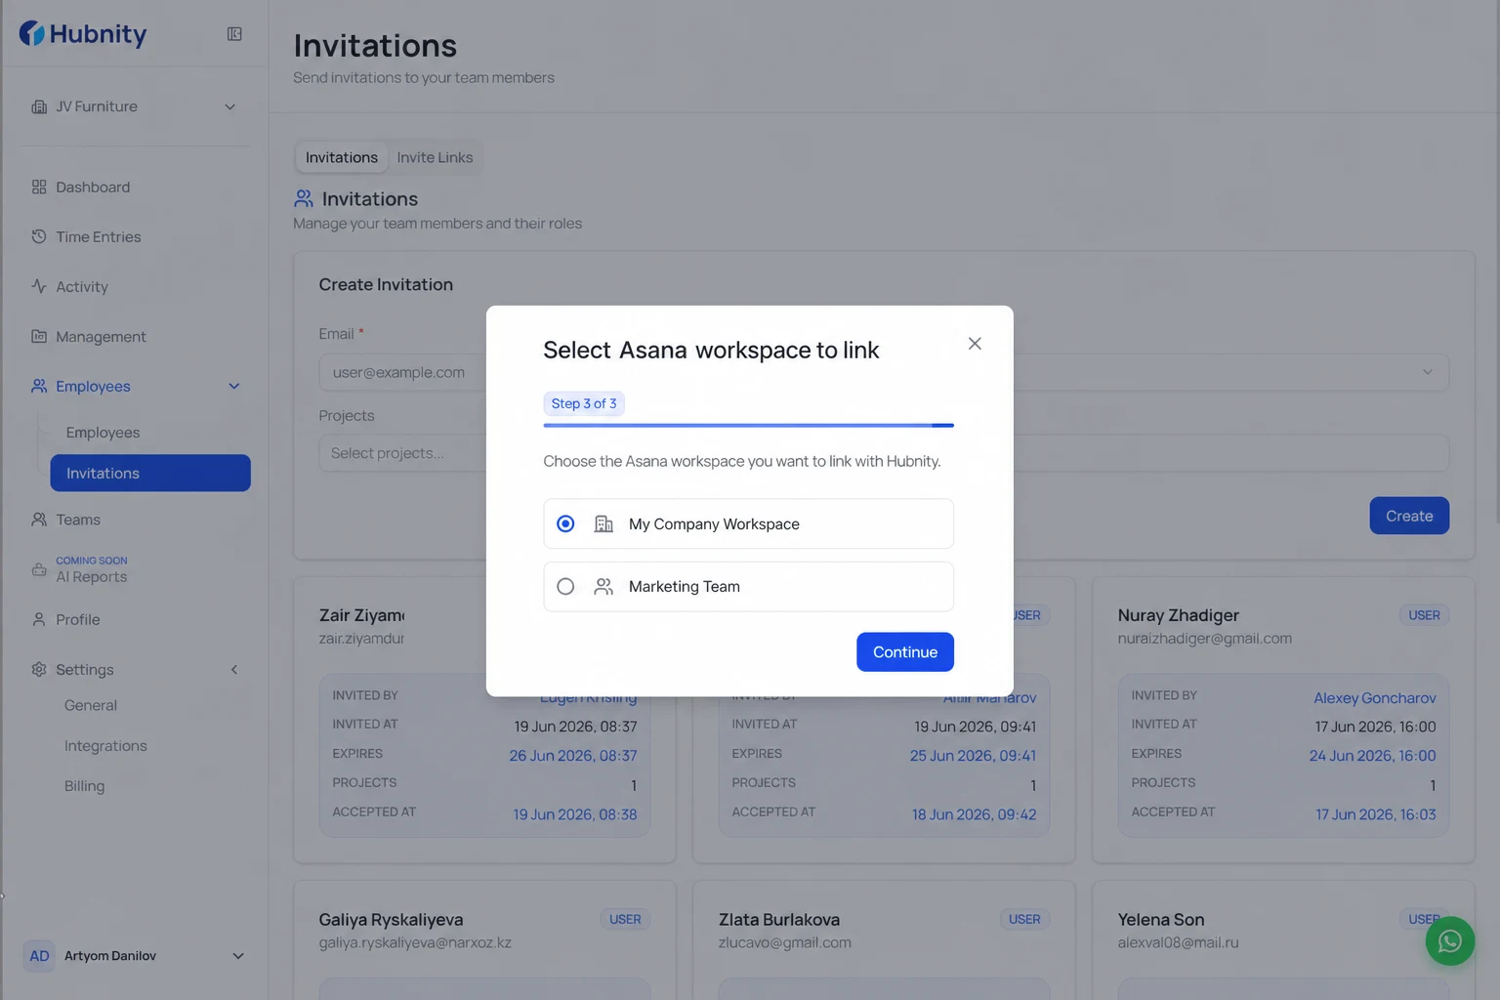Open Integrations settings
This screenshot has height=1000, width=1500.
[105, 746]
